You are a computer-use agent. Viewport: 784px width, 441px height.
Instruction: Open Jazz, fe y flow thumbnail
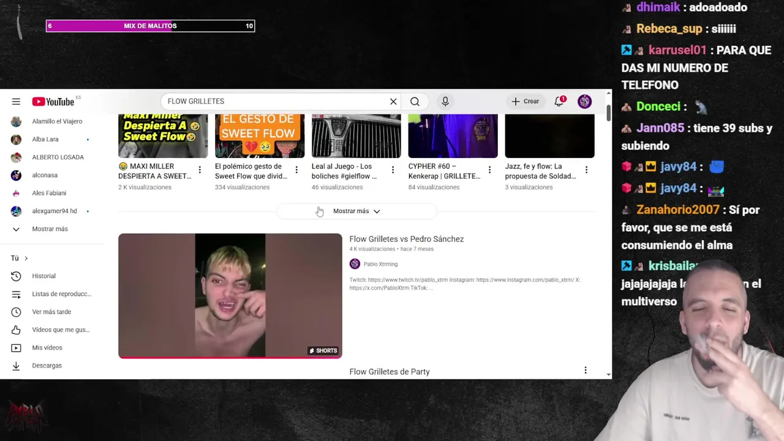(549, 136)
